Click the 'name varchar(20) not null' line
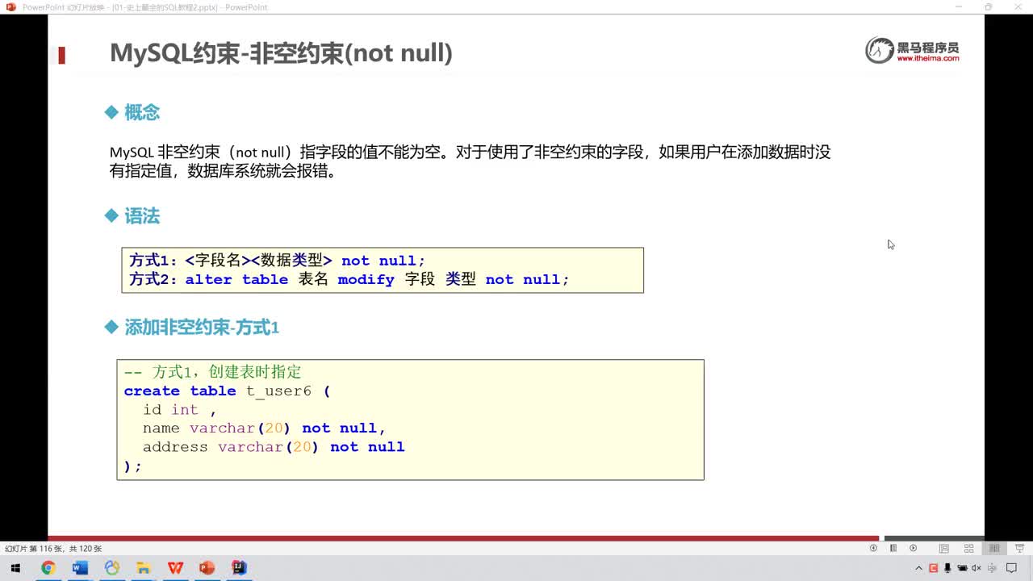Image resolution: width=1033 pixels, height=581 pixels. (x=265, y=428)
